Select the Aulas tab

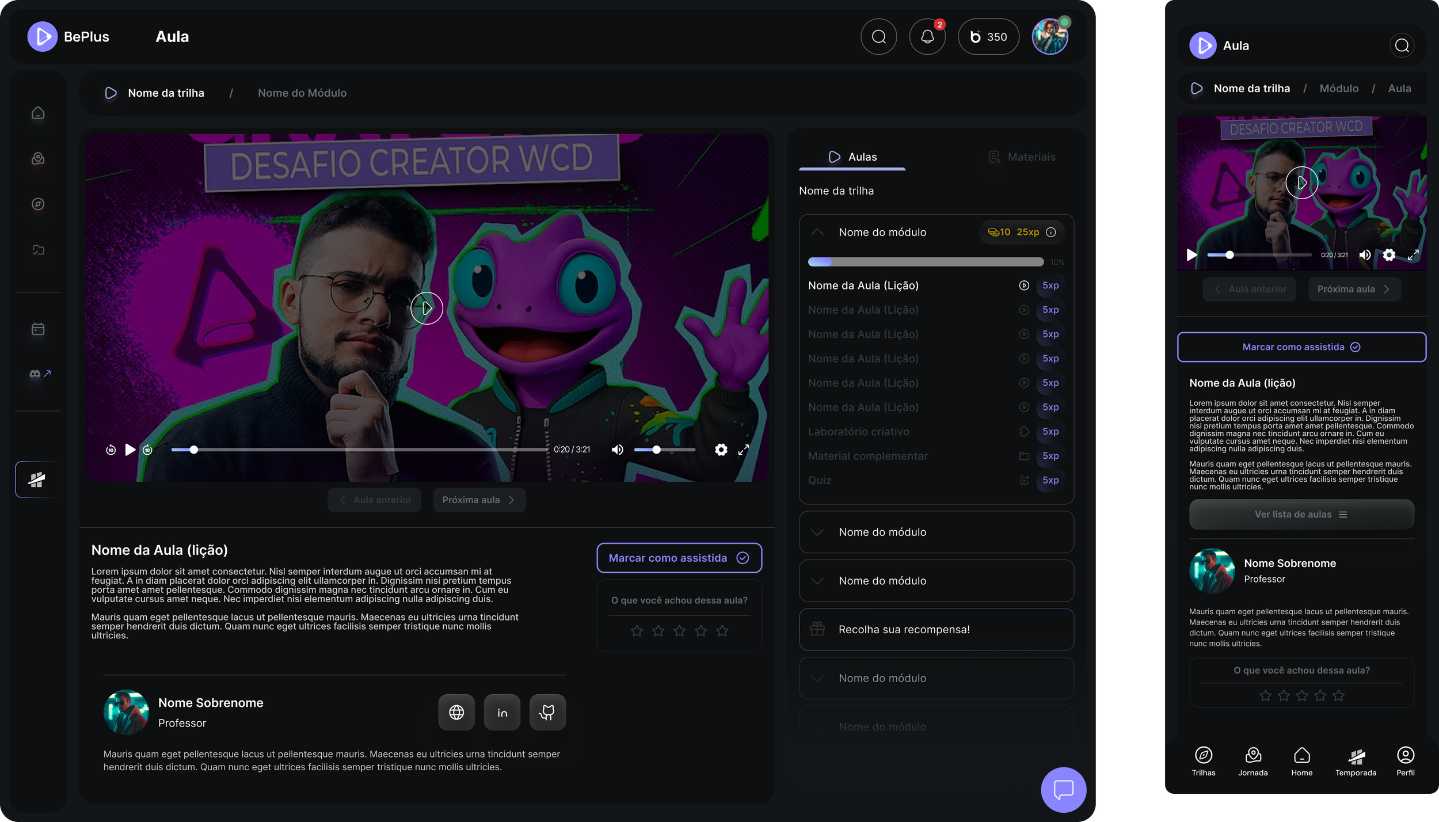852,157
